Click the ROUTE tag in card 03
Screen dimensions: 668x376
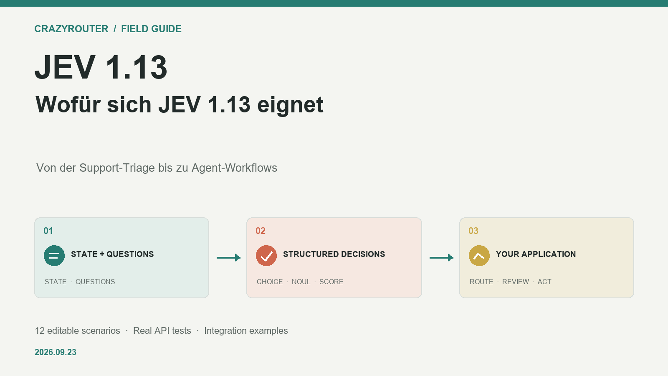(x=481, y=282)
